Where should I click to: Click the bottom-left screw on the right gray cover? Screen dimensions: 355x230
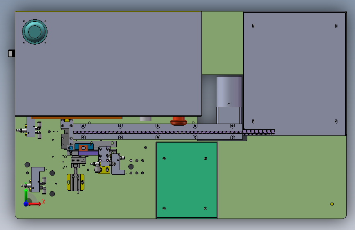[253, 121]
